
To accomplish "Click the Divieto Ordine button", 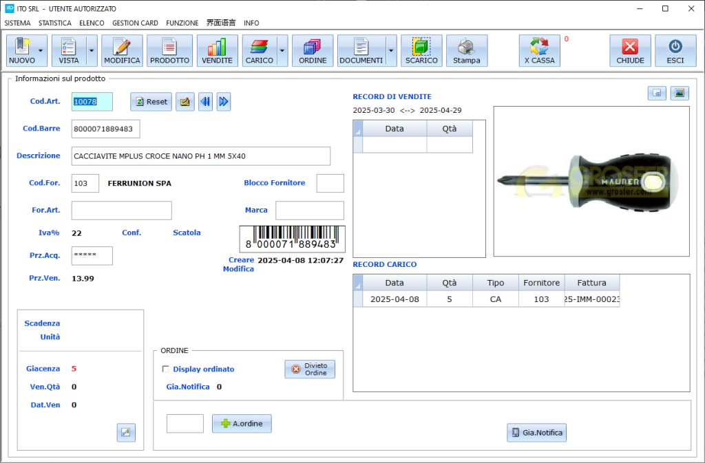I will (x=310, y=369).
